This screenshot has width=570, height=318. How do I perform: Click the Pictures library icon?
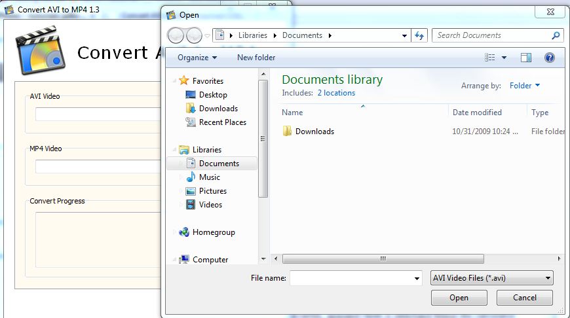(191, 191)
